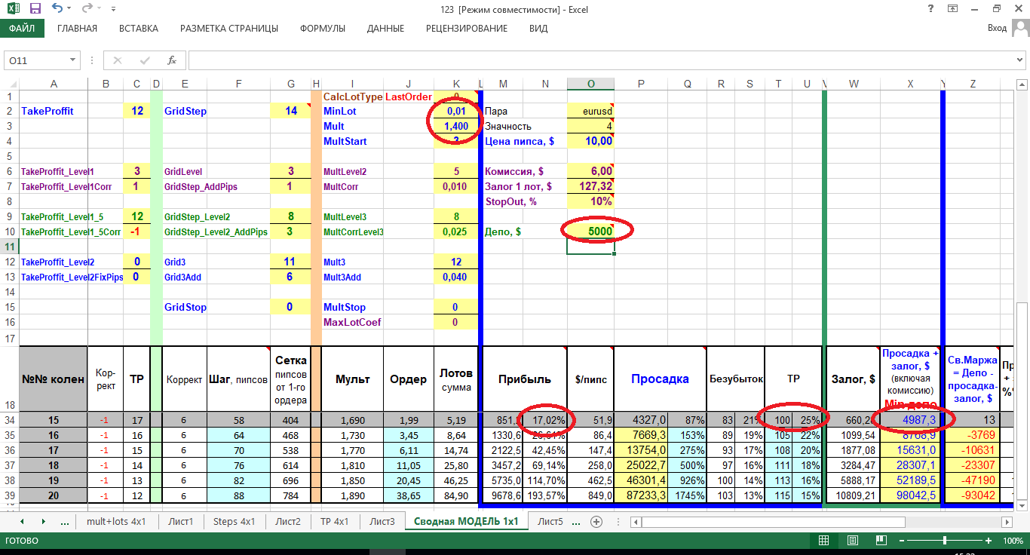Open РЕЦЕНЗИРОВАНИЕ ribbon tab

point(467,29)
